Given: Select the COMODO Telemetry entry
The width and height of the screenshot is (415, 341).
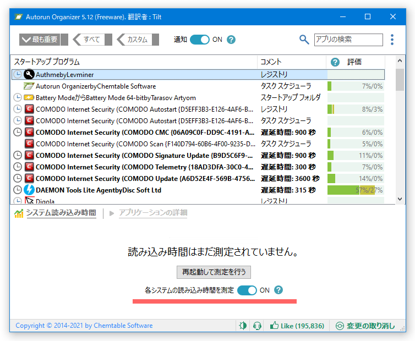Looking at the screenshot, I should (198, 167).
